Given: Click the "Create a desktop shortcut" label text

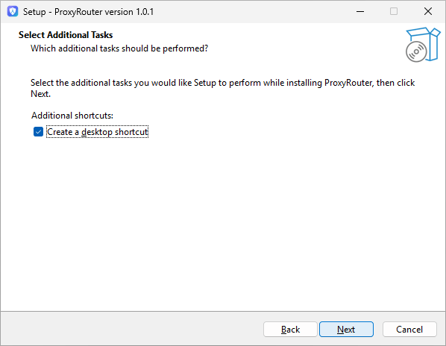Looking at the screenshot, I should (97, 132).
